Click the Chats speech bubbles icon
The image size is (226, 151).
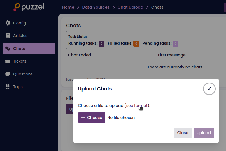[x=8, y=49]
